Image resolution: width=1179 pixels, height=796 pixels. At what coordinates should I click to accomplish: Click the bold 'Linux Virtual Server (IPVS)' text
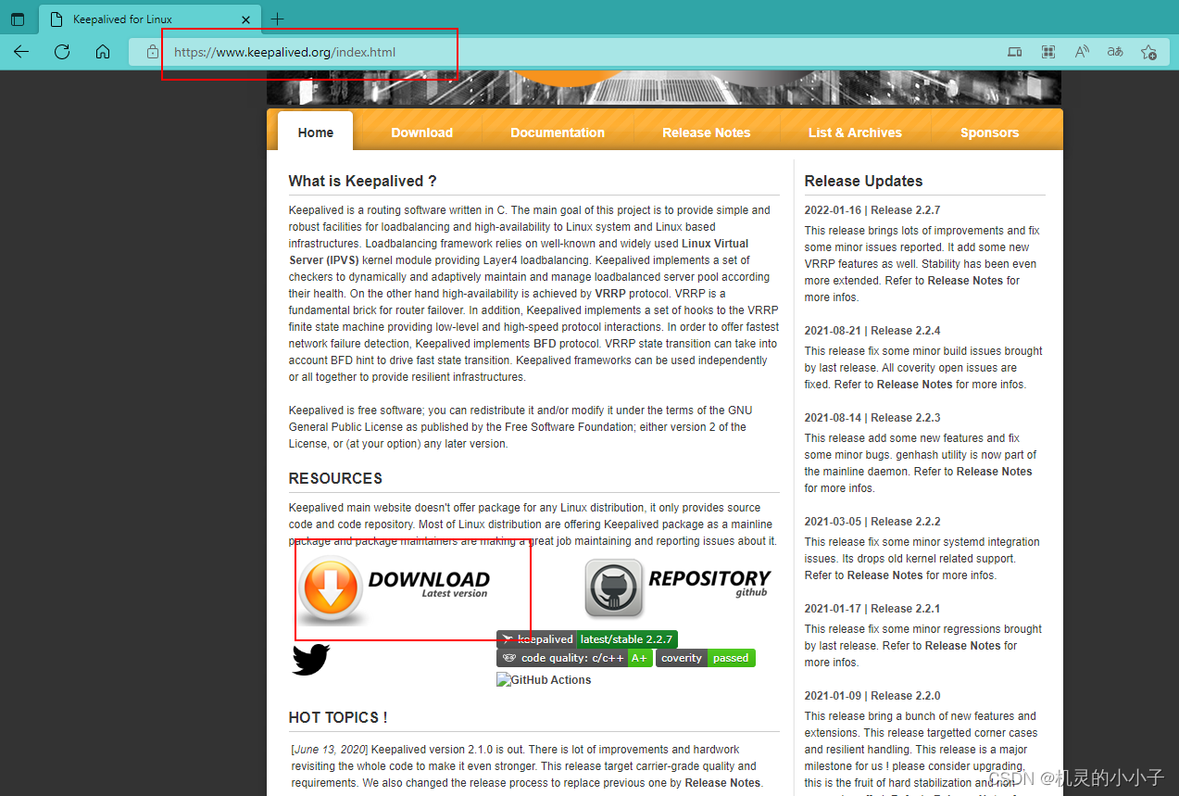point(519,252)
